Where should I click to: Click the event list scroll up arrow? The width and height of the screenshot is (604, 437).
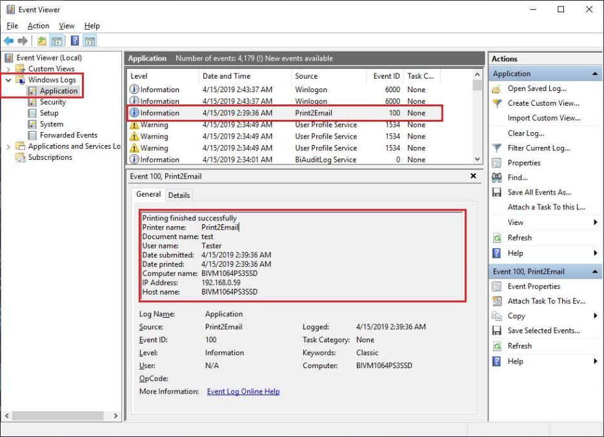(478, 75)
